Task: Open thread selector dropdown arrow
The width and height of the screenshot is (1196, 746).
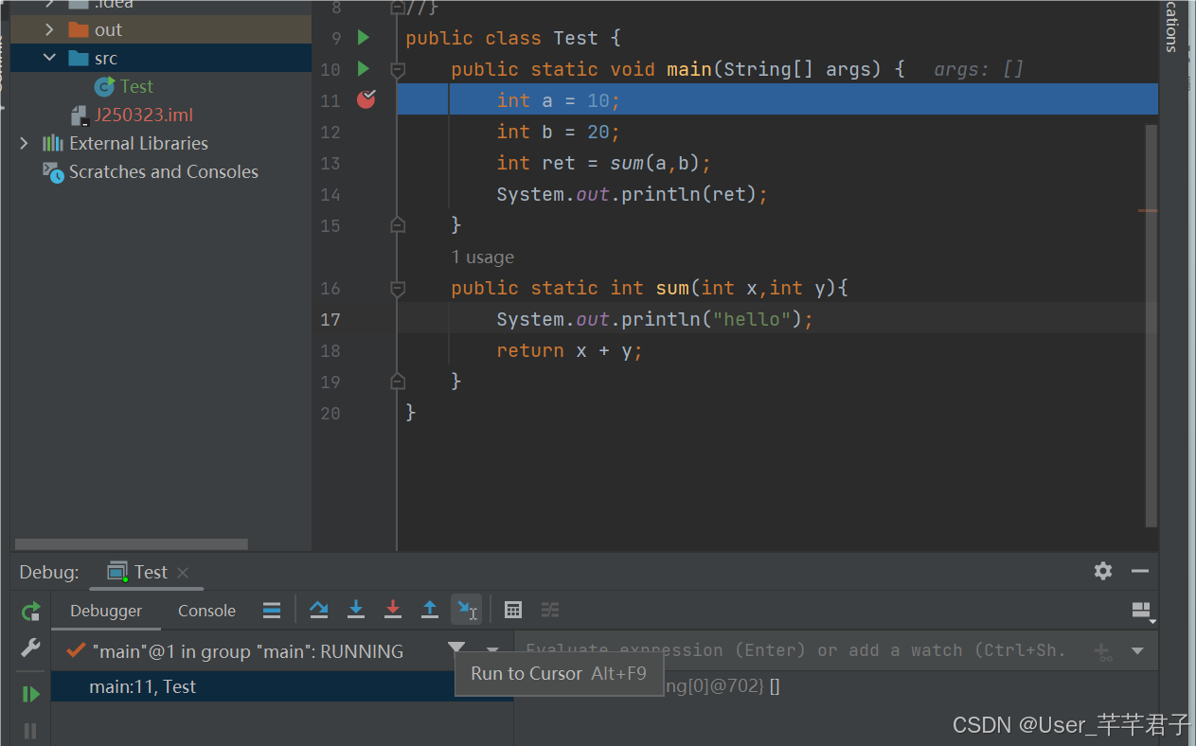Action: (492, 650)
